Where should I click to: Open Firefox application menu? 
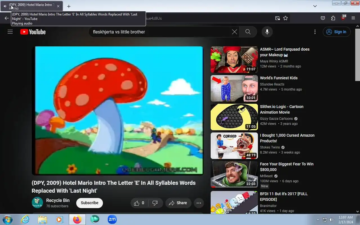pyautogui.click(x=353, y=18)
